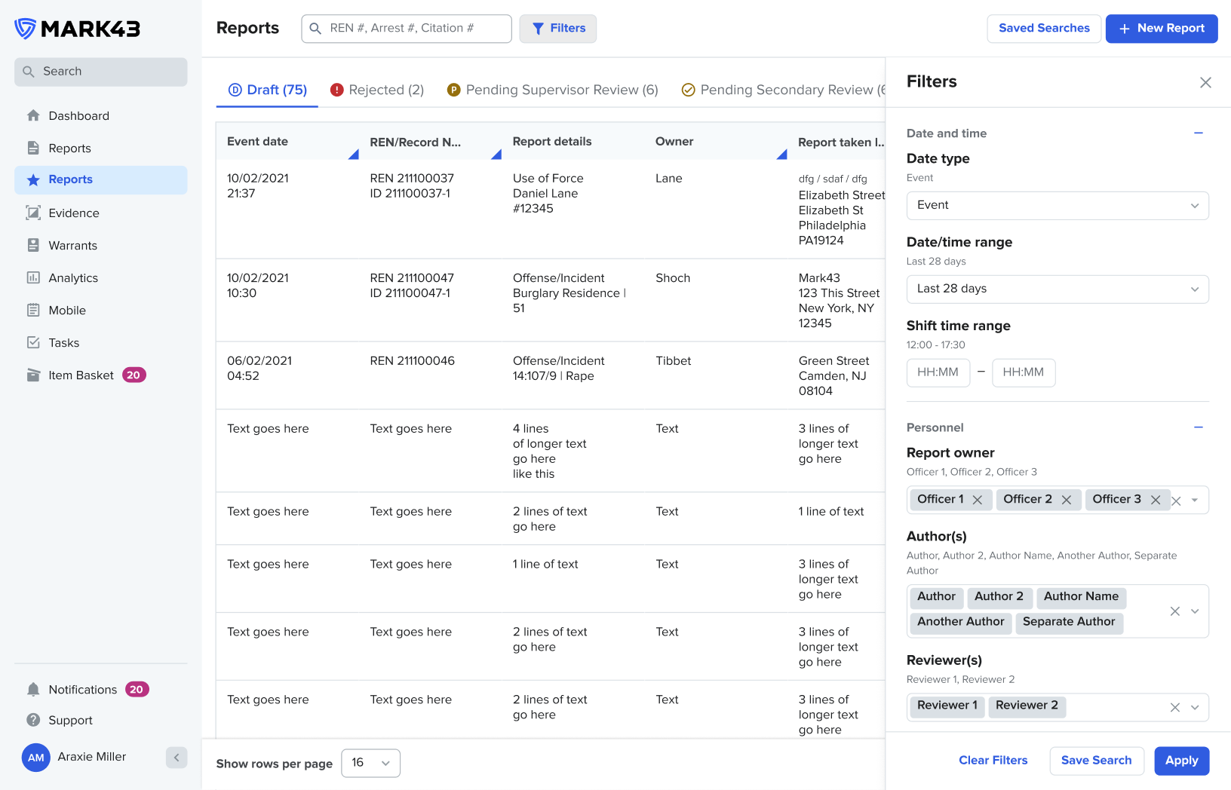Close the Filters panel
The image size is (1231, 790).
(1205, 82)
